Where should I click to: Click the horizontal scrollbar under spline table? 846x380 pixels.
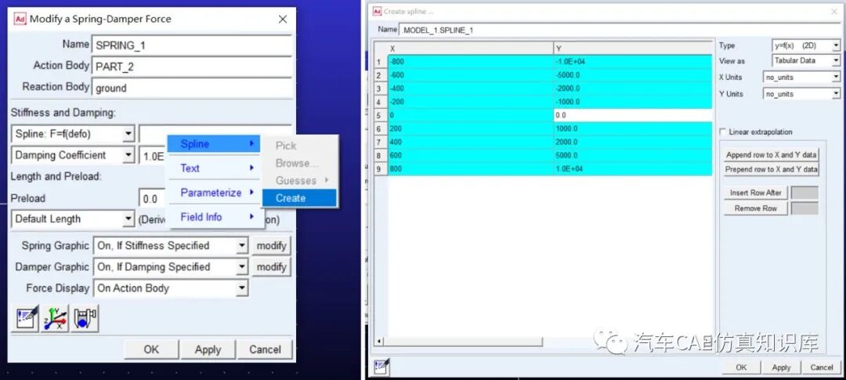point(462,342)
